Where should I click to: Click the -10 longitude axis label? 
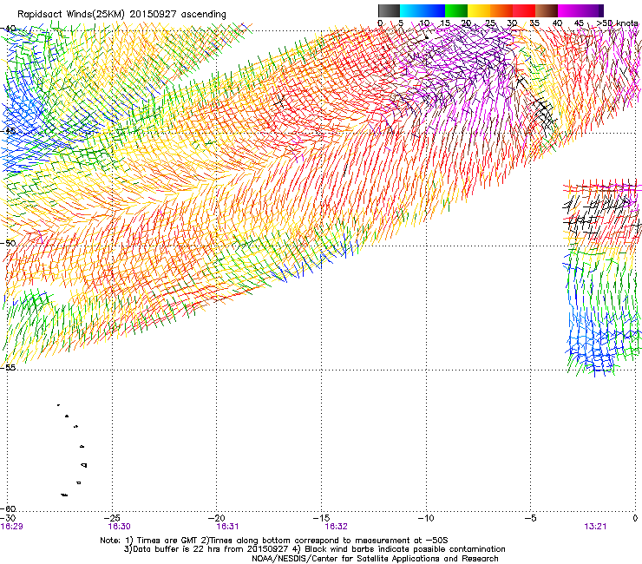point(426,518)
